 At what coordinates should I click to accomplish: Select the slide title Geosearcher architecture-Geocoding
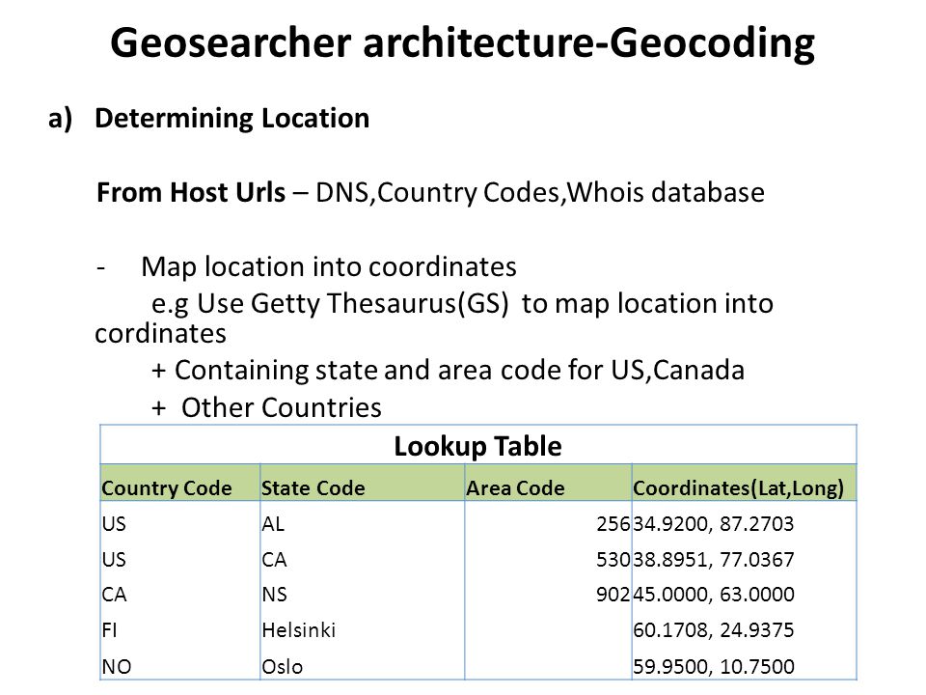pyautogui.click(x=462, y=44)
